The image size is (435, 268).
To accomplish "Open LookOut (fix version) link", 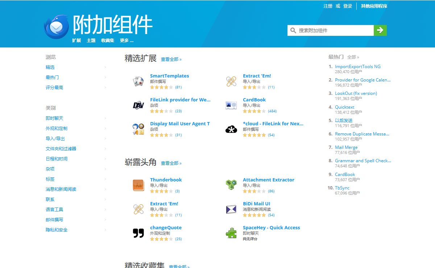I will click(x=356, y=93).
